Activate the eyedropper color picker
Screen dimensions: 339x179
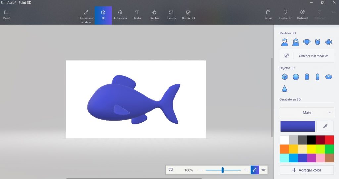325,126
